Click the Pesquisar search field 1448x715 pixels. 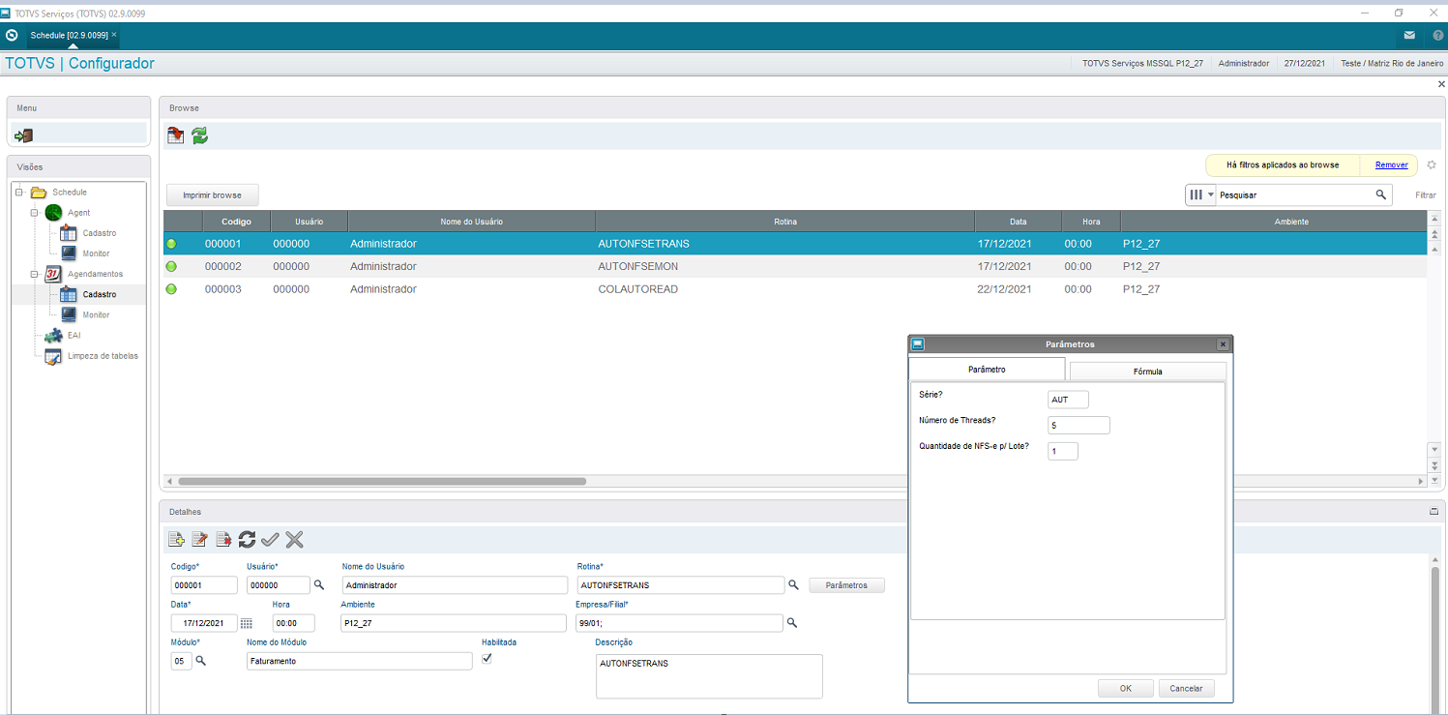click(1294, 194)
